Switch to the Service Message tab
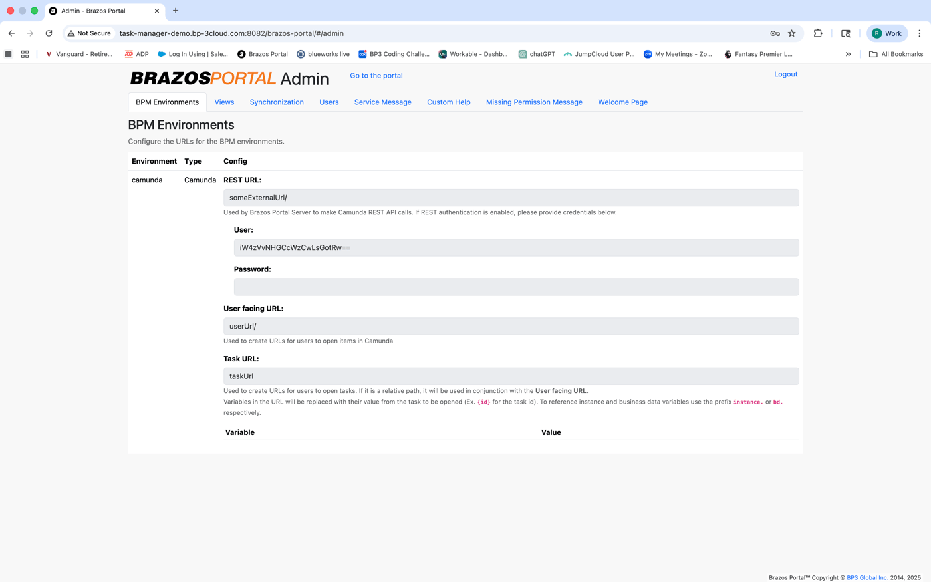 tap(382, 102)
